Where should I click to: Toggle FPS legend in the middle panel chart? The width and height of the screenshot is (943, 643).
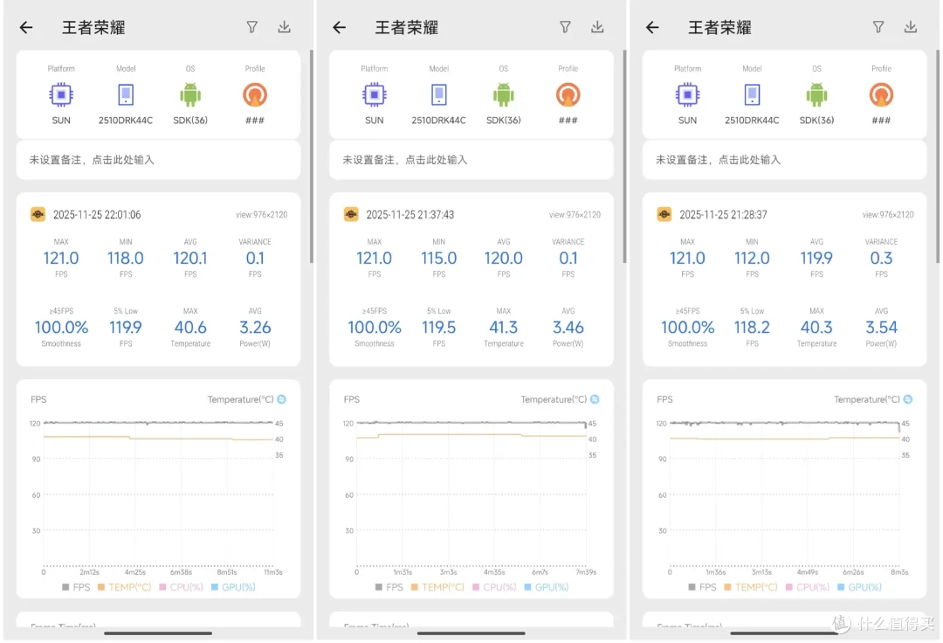(389, 587)
